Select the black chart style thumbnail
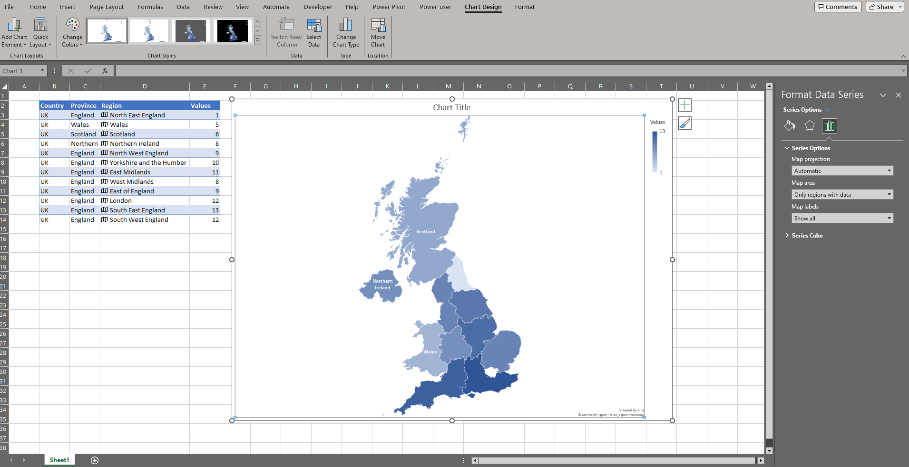This screenshot has height=467, width=909. [233, 30]
